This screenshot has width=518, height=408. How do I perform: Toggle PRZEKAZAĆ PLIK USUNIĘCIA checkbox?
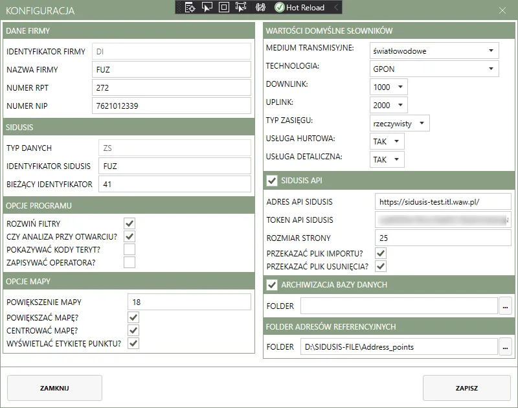click(381, 266)
